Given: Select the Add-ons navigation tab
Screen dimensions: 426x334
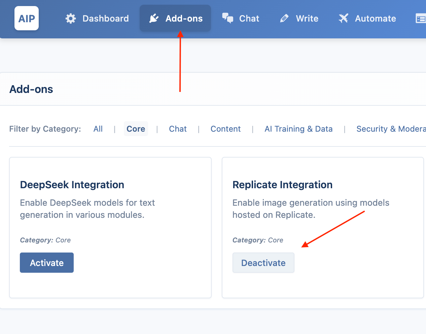Looking at the screenshot, I should [x=175, y=19].
